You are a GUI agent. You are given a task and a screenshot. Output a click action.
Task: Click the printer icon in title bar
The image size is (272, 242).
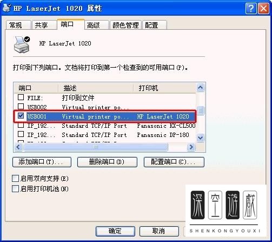point(7,8)
